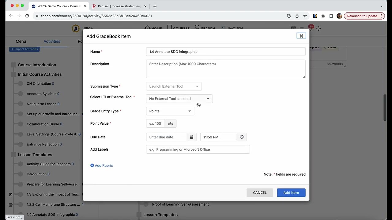Click the Enter due date field
This screenshot has width=392, height=220.
[x=166, y=137]
